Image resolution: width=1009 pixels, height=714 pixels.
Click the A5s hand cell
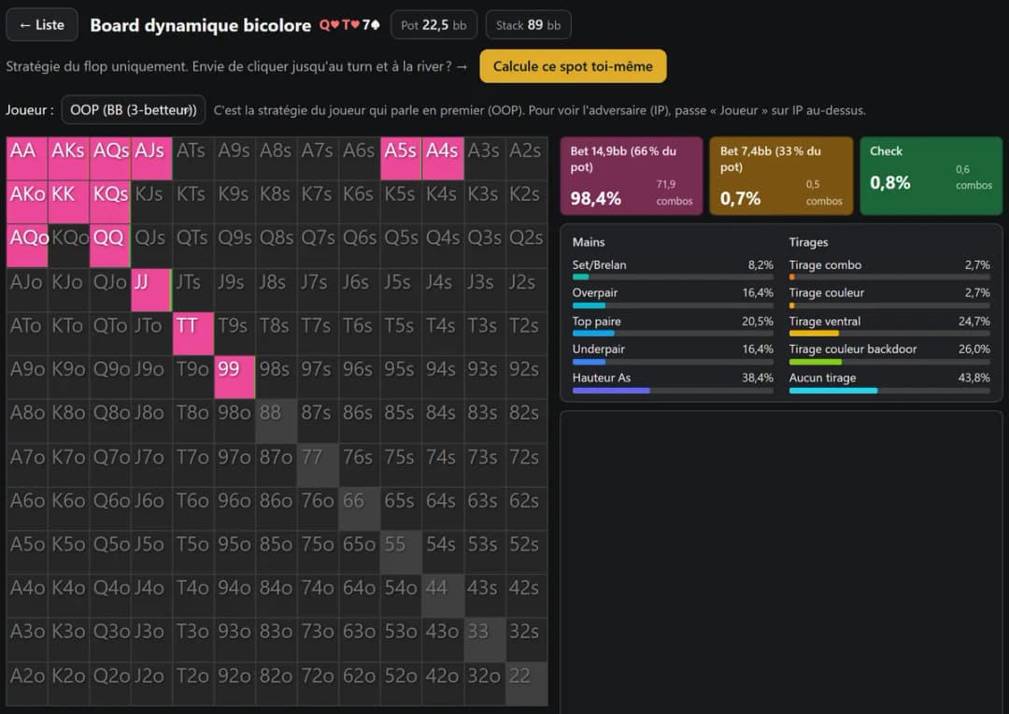click(401, 158)
